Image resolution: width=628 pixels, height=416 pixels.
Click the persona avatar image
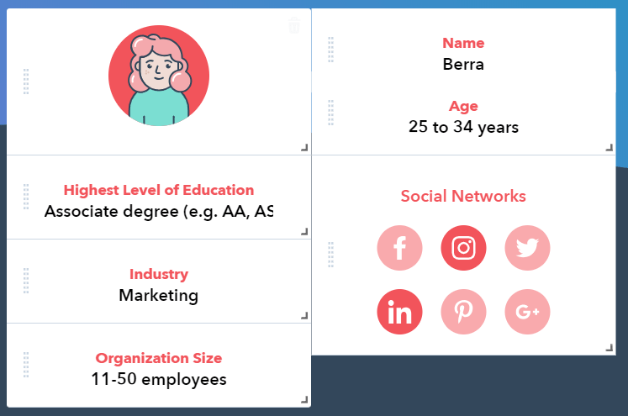[x=159, y=76]
